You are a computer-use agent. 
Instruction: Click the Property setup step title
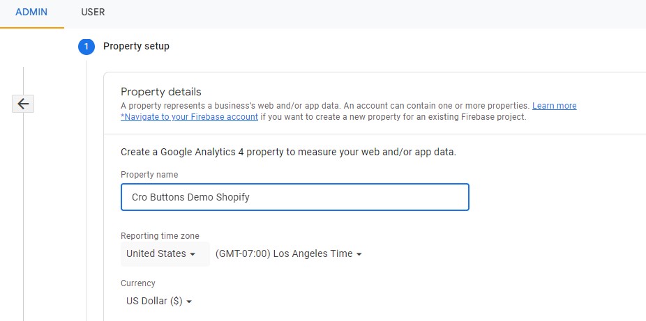[x=136, y=46]
